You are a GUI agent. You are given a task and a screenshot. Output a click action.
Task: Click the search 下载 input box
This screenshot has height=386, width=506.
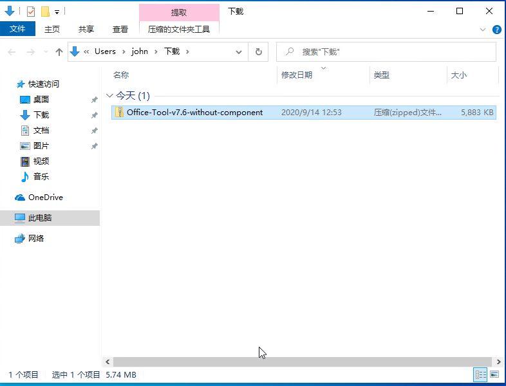(x=386, y=52)
